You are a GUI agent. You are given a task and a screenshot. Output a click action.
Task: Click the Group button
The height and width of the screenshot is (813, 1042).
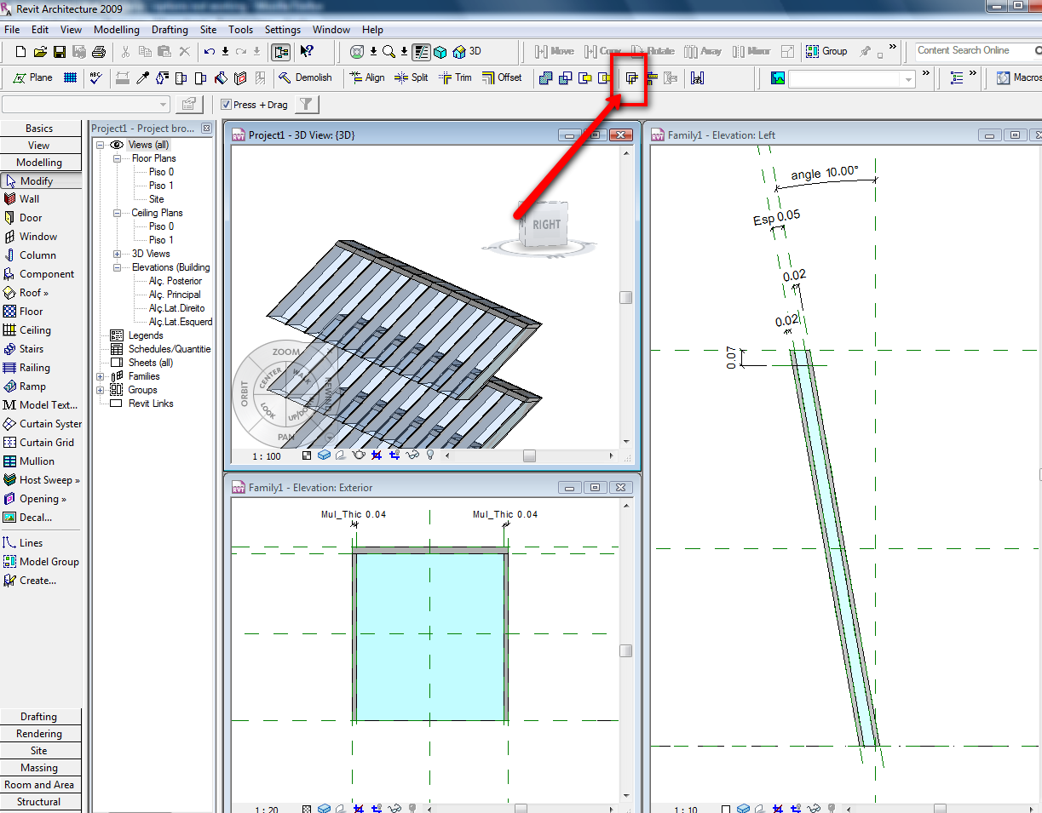point(826,51)
